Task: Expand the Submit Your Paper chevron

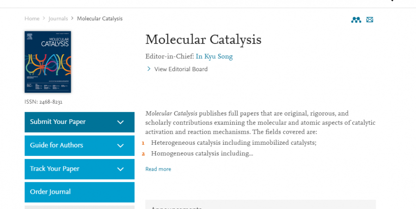Action: (121, 122)
